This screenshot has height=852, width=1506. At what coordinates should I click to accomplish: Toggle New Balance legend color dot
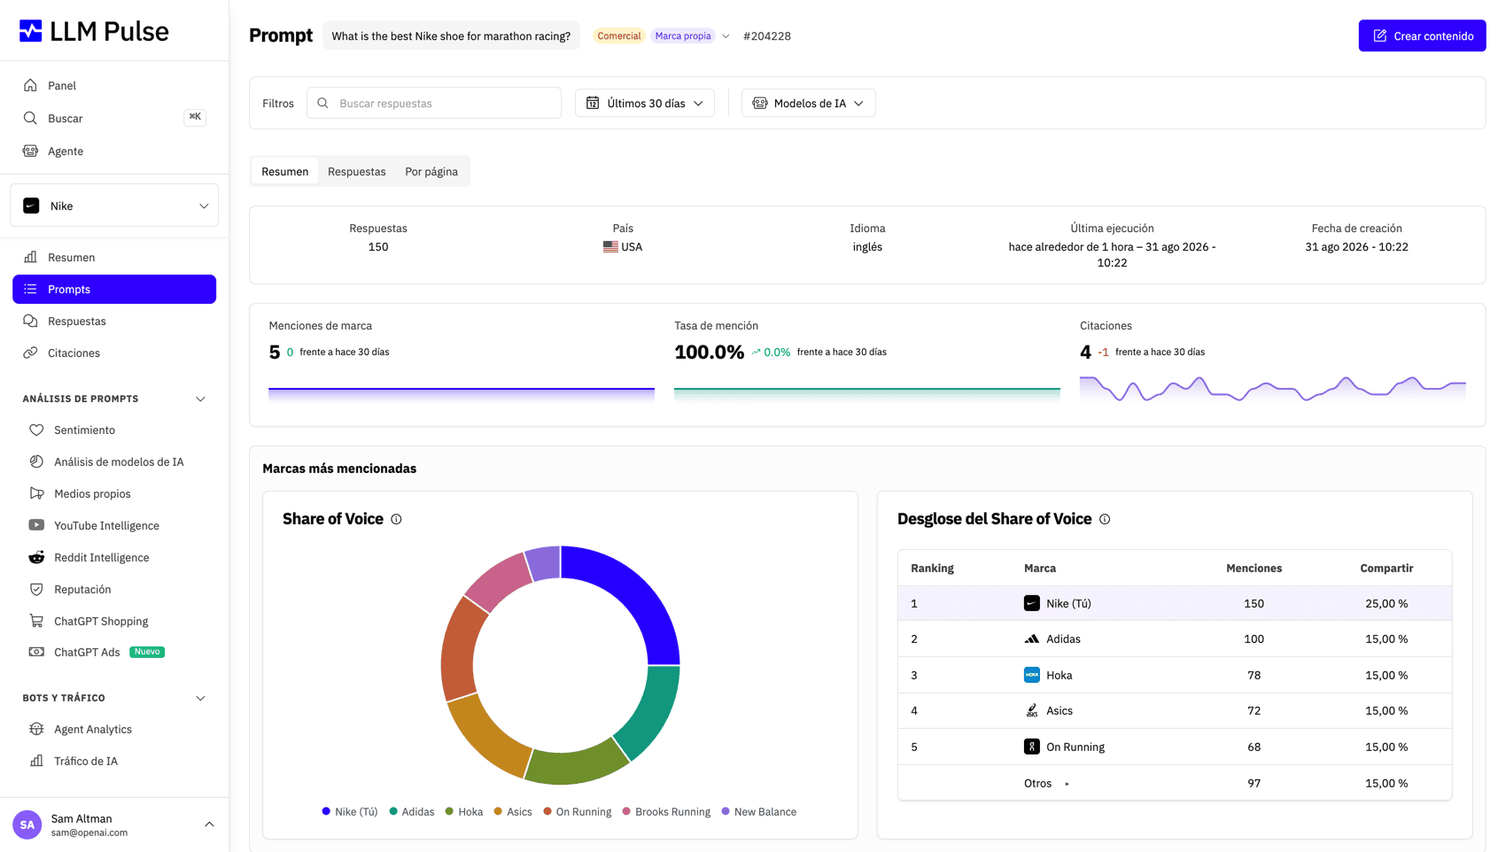[726, 811]
